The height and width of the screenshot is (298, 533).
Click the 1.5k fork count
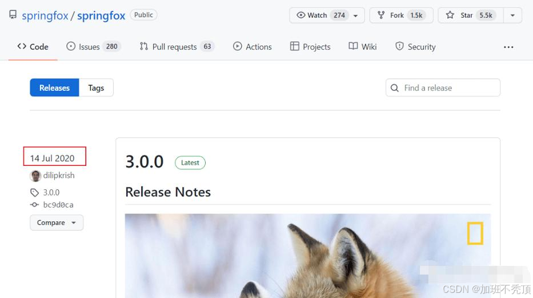[x=416, y=15]
